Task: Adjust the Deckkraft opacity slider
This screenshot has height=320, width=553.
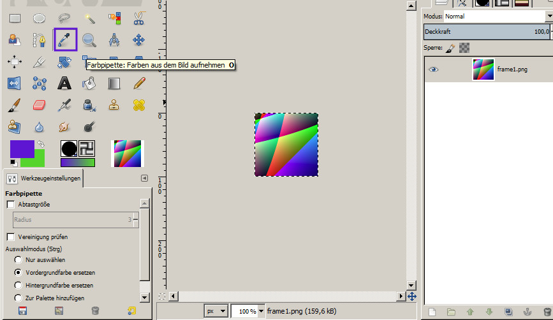Action: [487, 32]
